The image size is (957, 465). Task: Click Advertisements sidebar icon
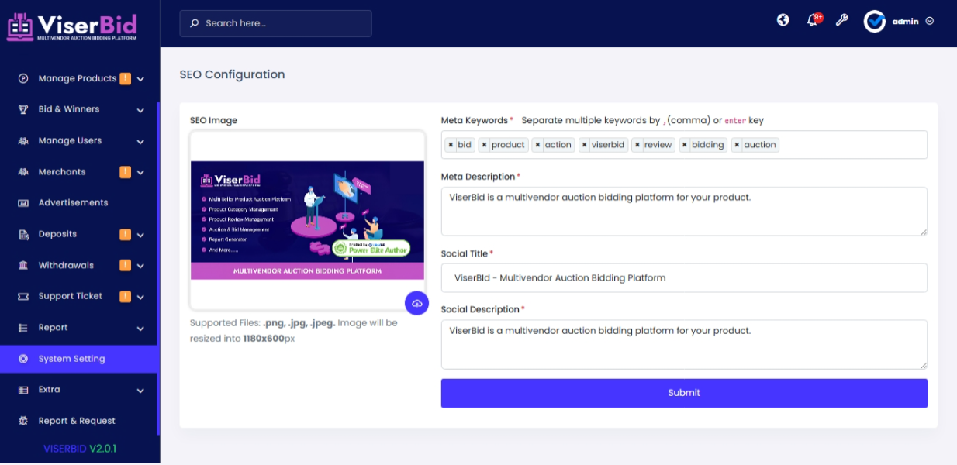point(23,203)
